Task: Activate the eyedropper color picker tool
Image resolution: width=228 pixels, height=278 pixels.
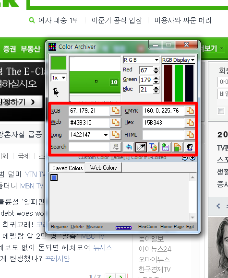Action: [x=141, y=147]
